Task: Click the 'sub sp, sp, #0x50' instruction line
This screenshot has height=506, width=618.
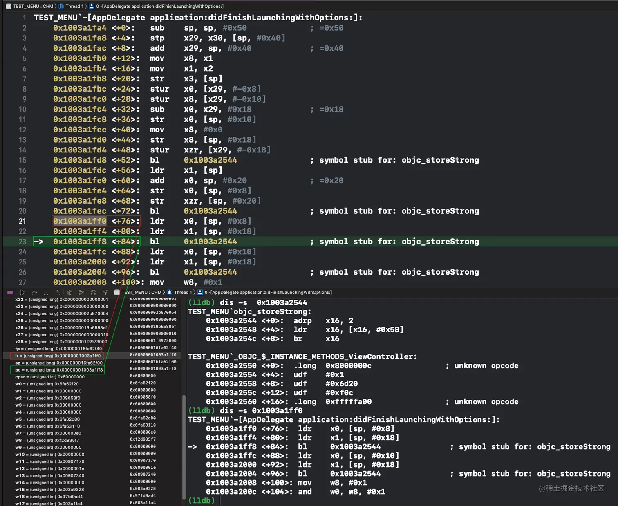Action: 198,28
